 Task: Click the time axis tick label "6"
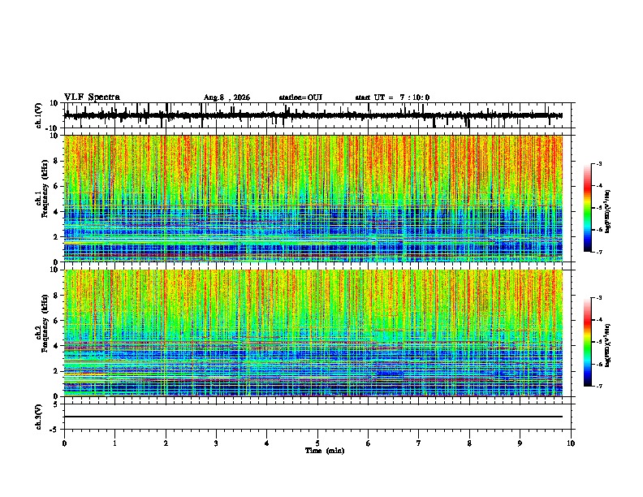click(x=369, y=443)
